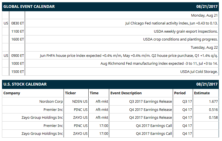Click Premier Inc's Q4 2017 Earnings Call
This screenshot has width=222, height=141.
pos(154,126)
